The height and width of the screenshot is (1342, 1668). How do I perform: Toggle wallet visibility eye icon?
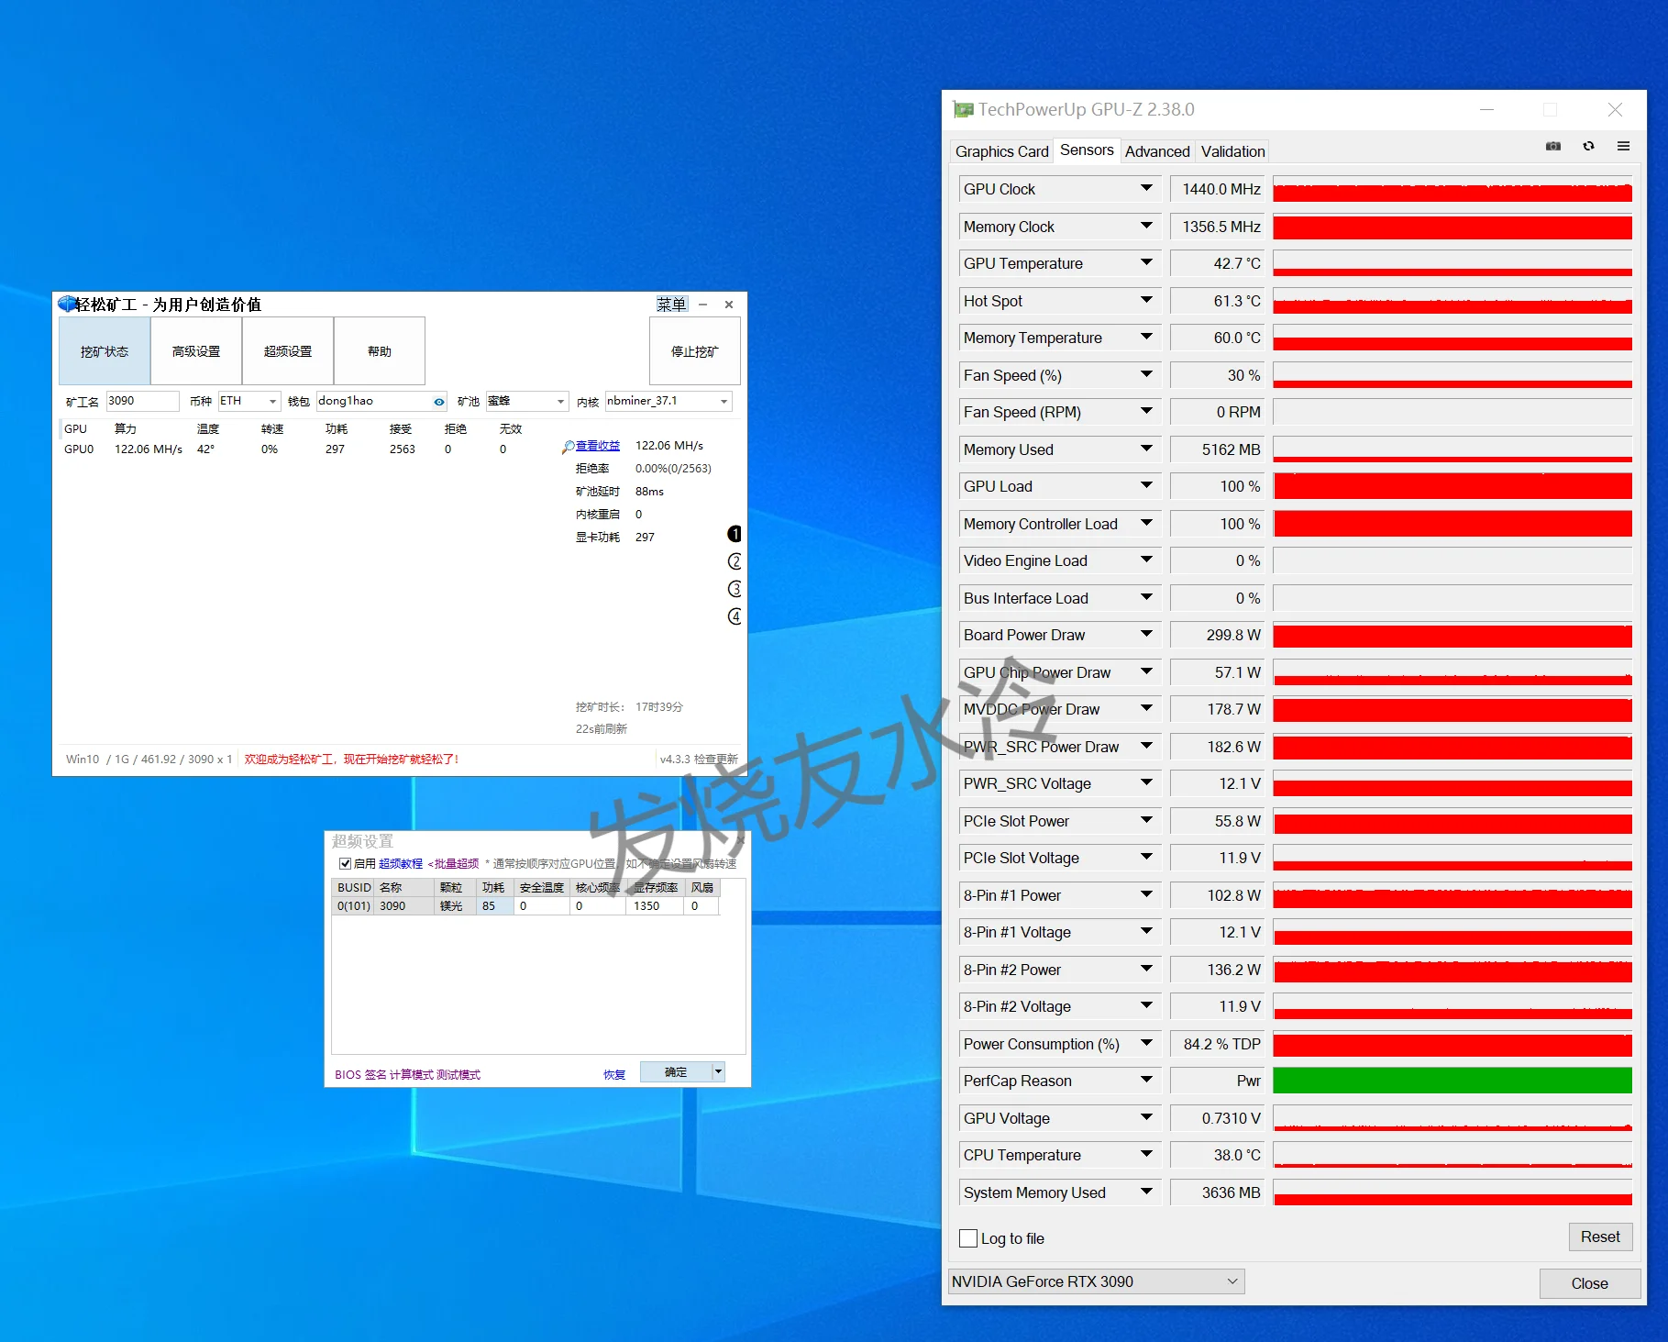point(439,402)
